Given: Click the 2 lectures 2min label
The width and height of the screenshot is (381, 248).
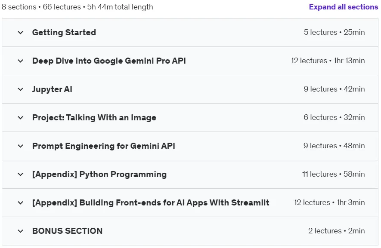Looking at the screenshot, I should tap(337, 231).
